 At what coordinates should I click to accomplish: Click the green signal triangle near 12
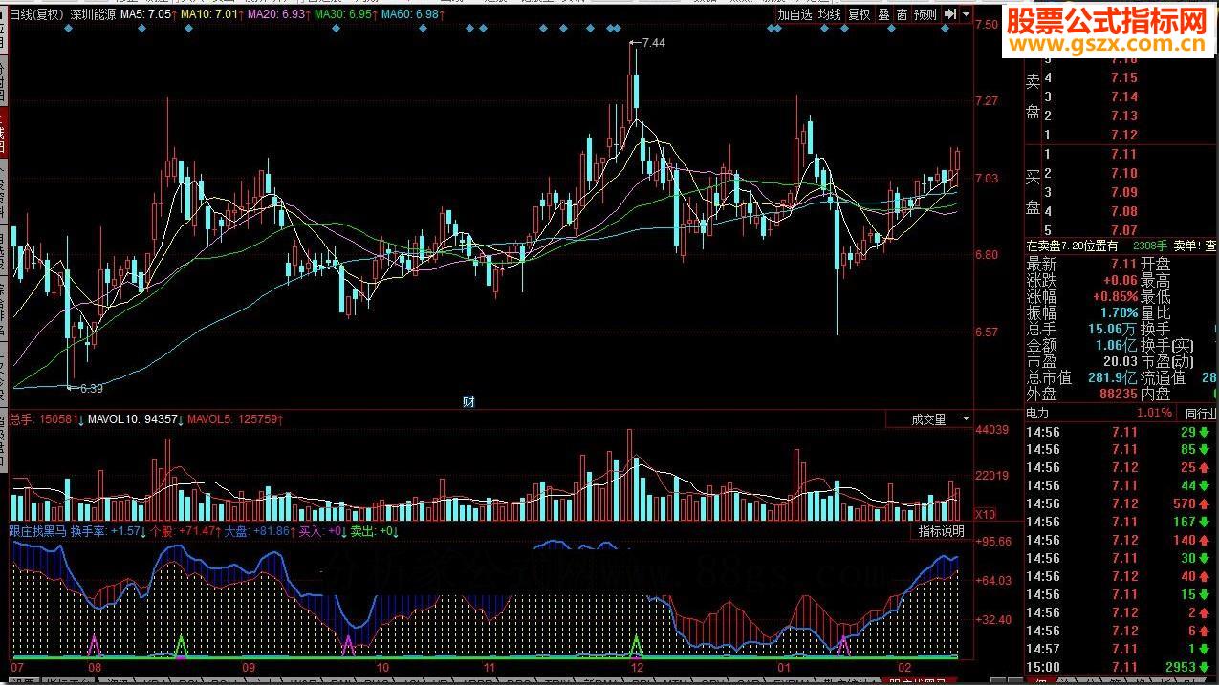[x=636, y=646]
